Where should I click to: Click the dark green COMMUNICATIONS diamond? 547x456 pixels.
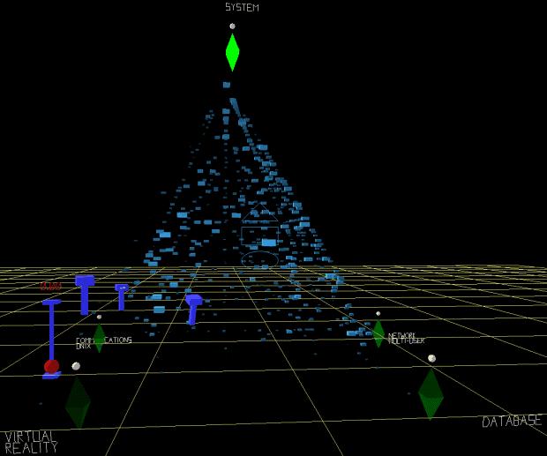(99, 338)
